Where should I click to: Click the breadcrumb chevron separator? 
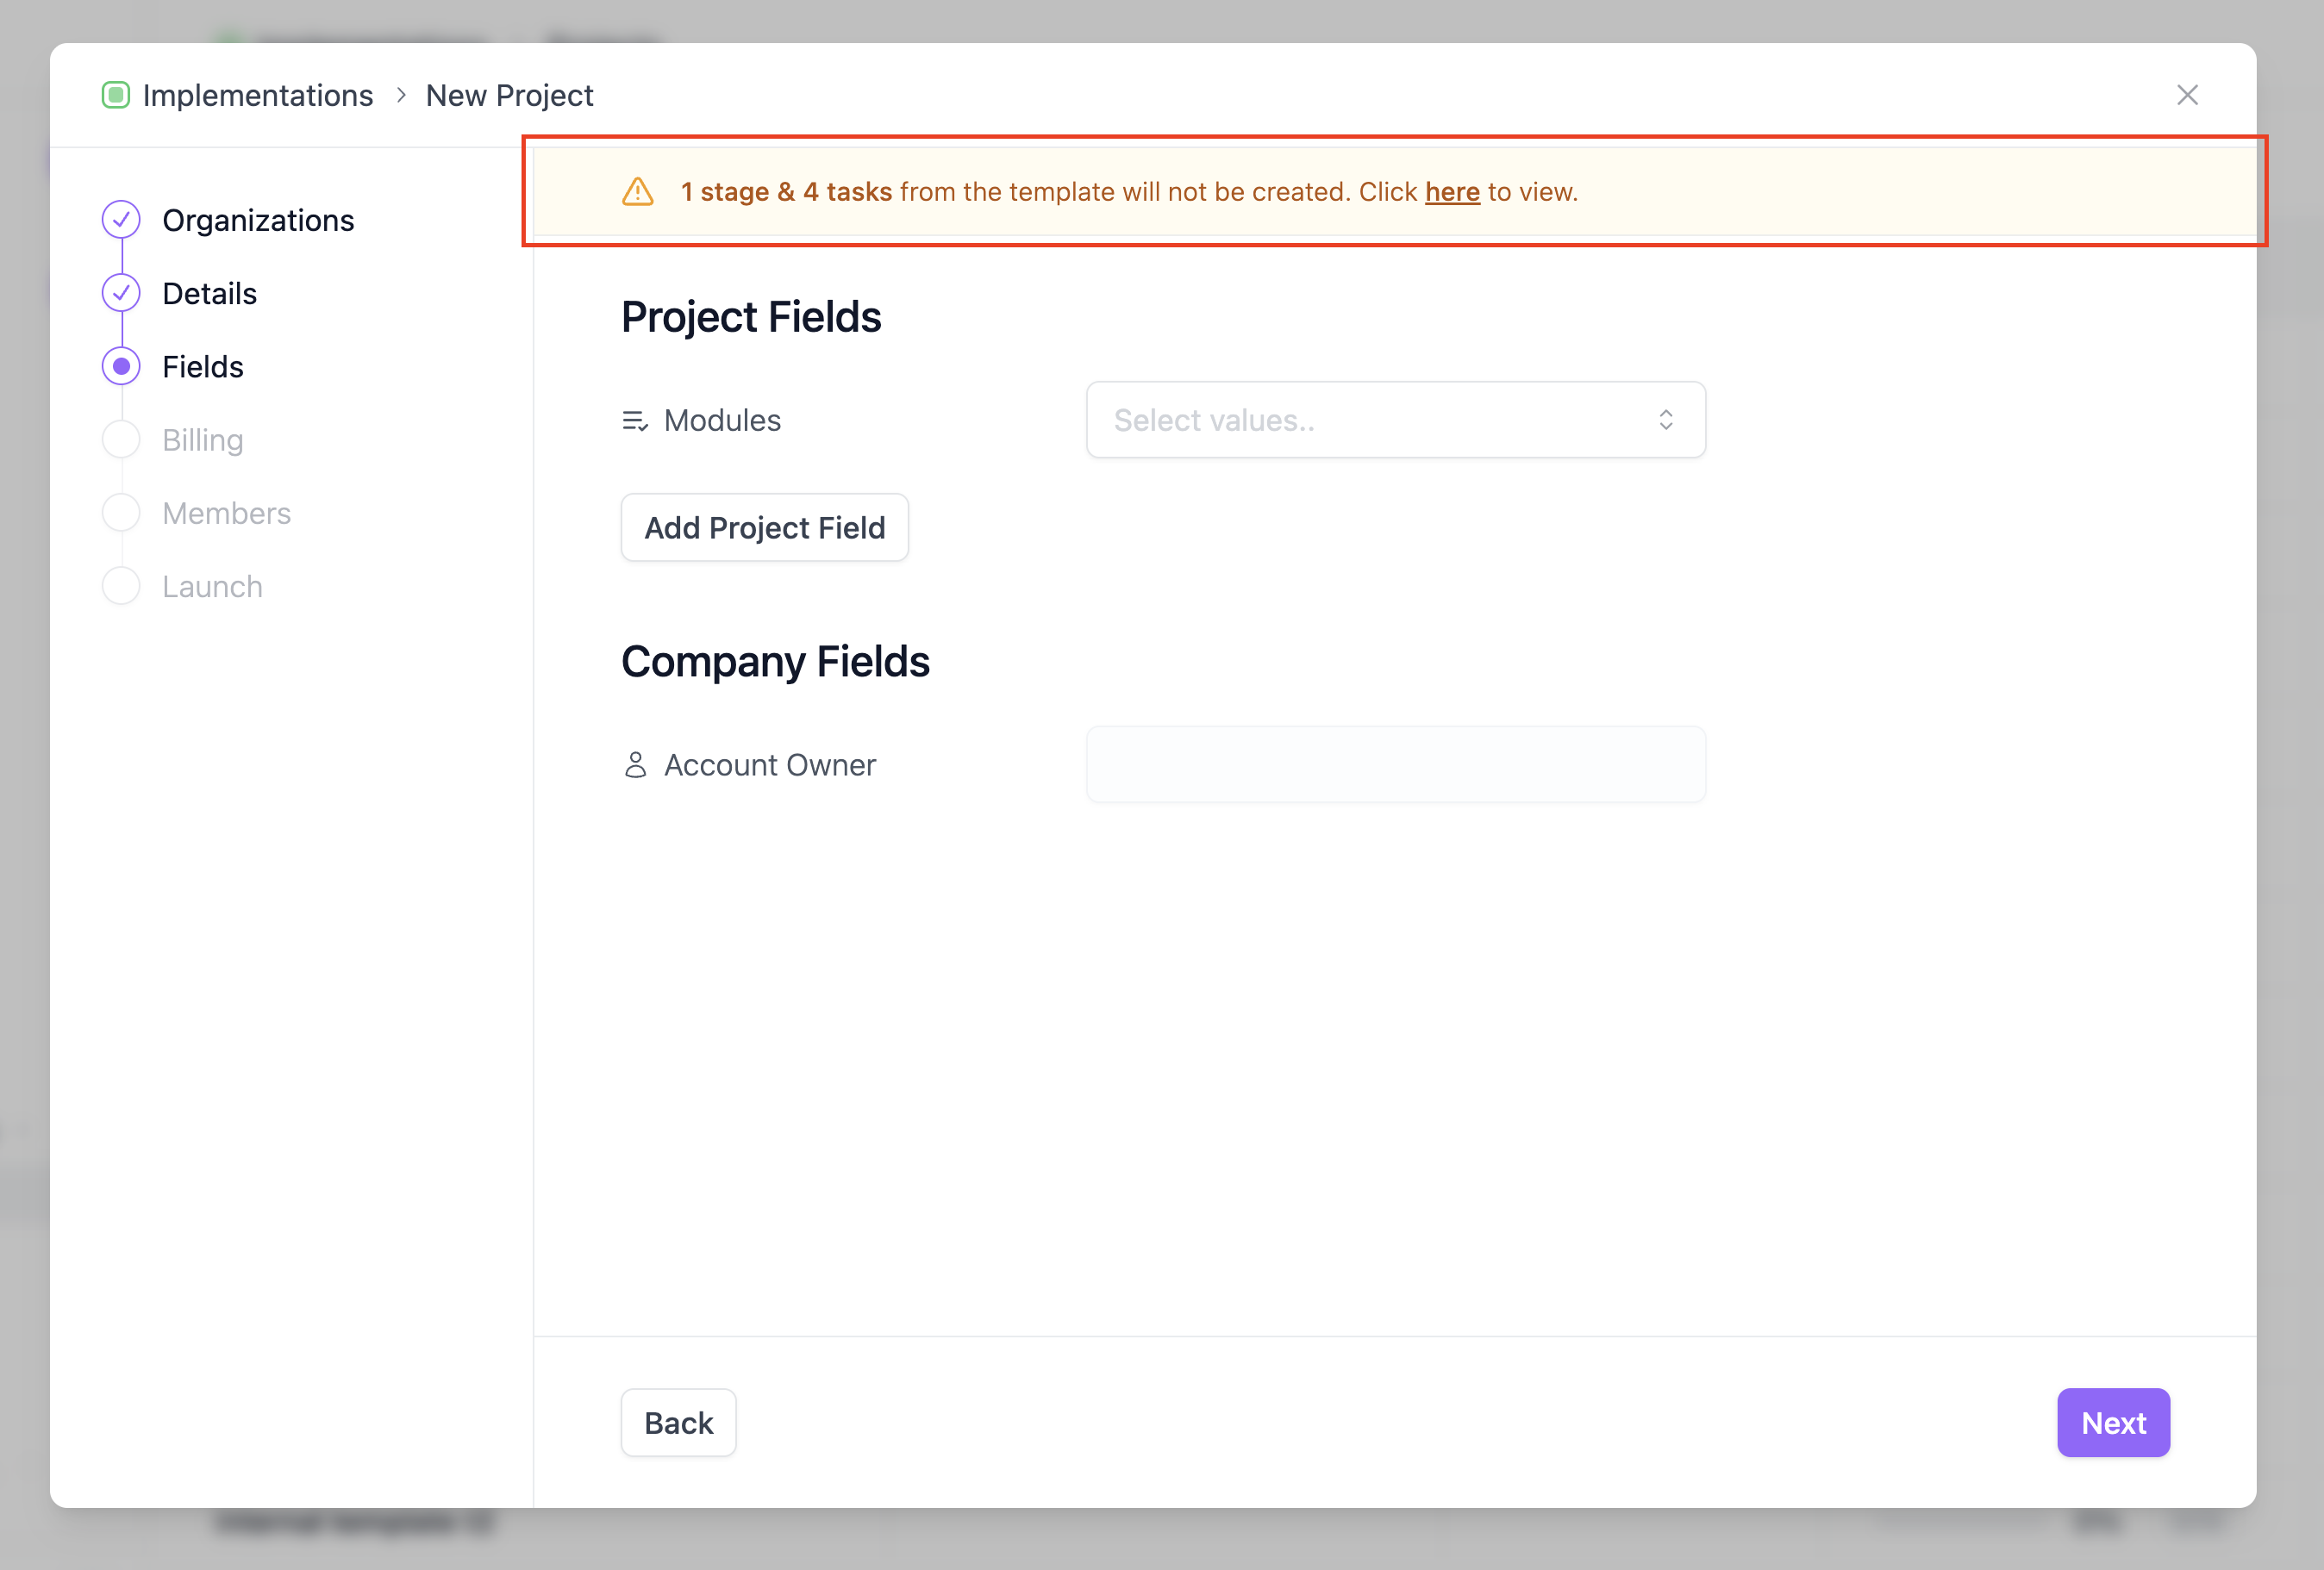[x=401, y=95]
